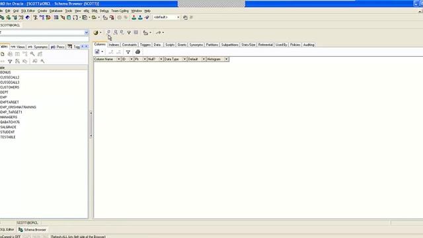Viewport: 423px width, 238px height.
Task: Click the printer icon in Columns toolbar
Action: [137, 52]
